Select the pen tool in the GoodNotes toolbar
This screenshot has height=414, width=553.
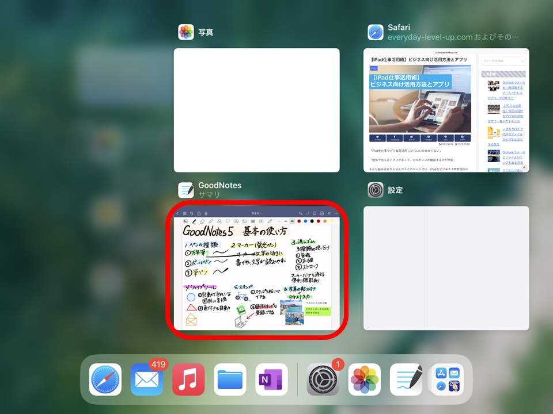pyautogui.click(x=194, y=221)
